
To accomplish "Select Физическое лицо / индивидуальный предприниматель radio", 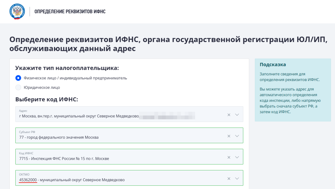I will [x=18, y=78].
